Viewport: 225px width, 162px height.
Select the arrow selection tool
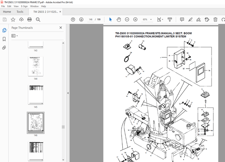tap(110, 20)
